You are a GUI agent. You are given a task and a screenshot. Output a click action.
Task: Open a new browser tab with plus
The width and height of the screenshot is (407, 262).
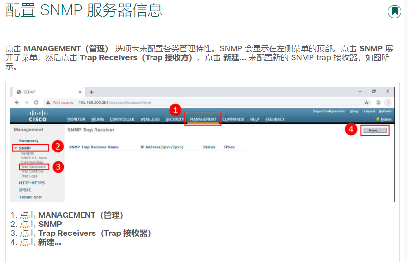tap(91, 92)
